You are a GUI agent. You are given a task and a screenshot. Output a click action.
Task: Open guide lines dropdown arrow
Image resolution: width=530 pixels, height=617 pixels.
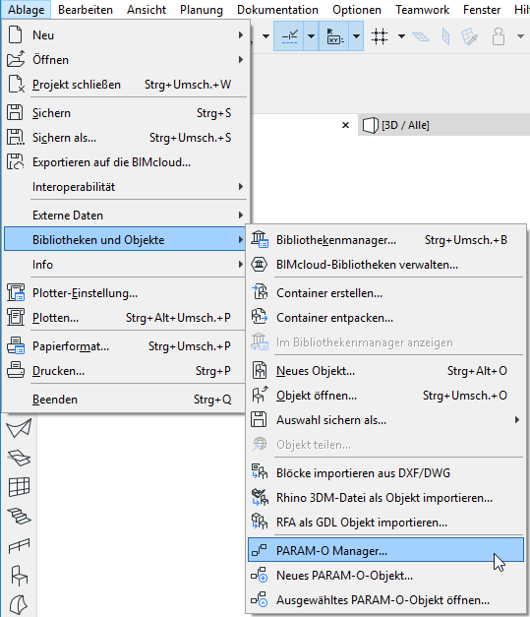click(311, 36)
